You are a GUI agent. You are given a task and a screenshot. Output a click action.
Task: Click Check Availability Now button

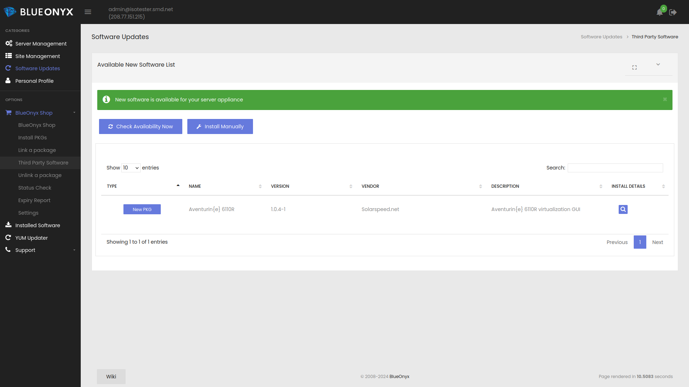[x=141, y=126]
